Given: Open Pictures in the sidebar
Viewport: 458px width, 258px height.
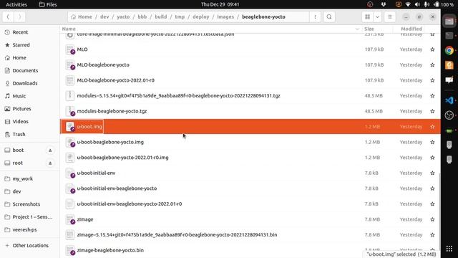Looking at the screenshot, I should coord(30,109).
